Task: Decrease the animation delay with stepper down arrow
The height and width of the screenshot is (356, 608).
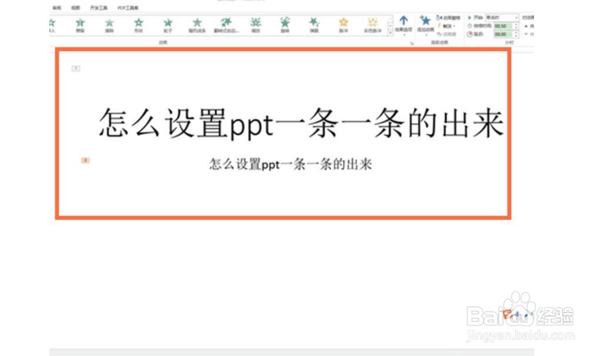Action: tap(516, 36)
